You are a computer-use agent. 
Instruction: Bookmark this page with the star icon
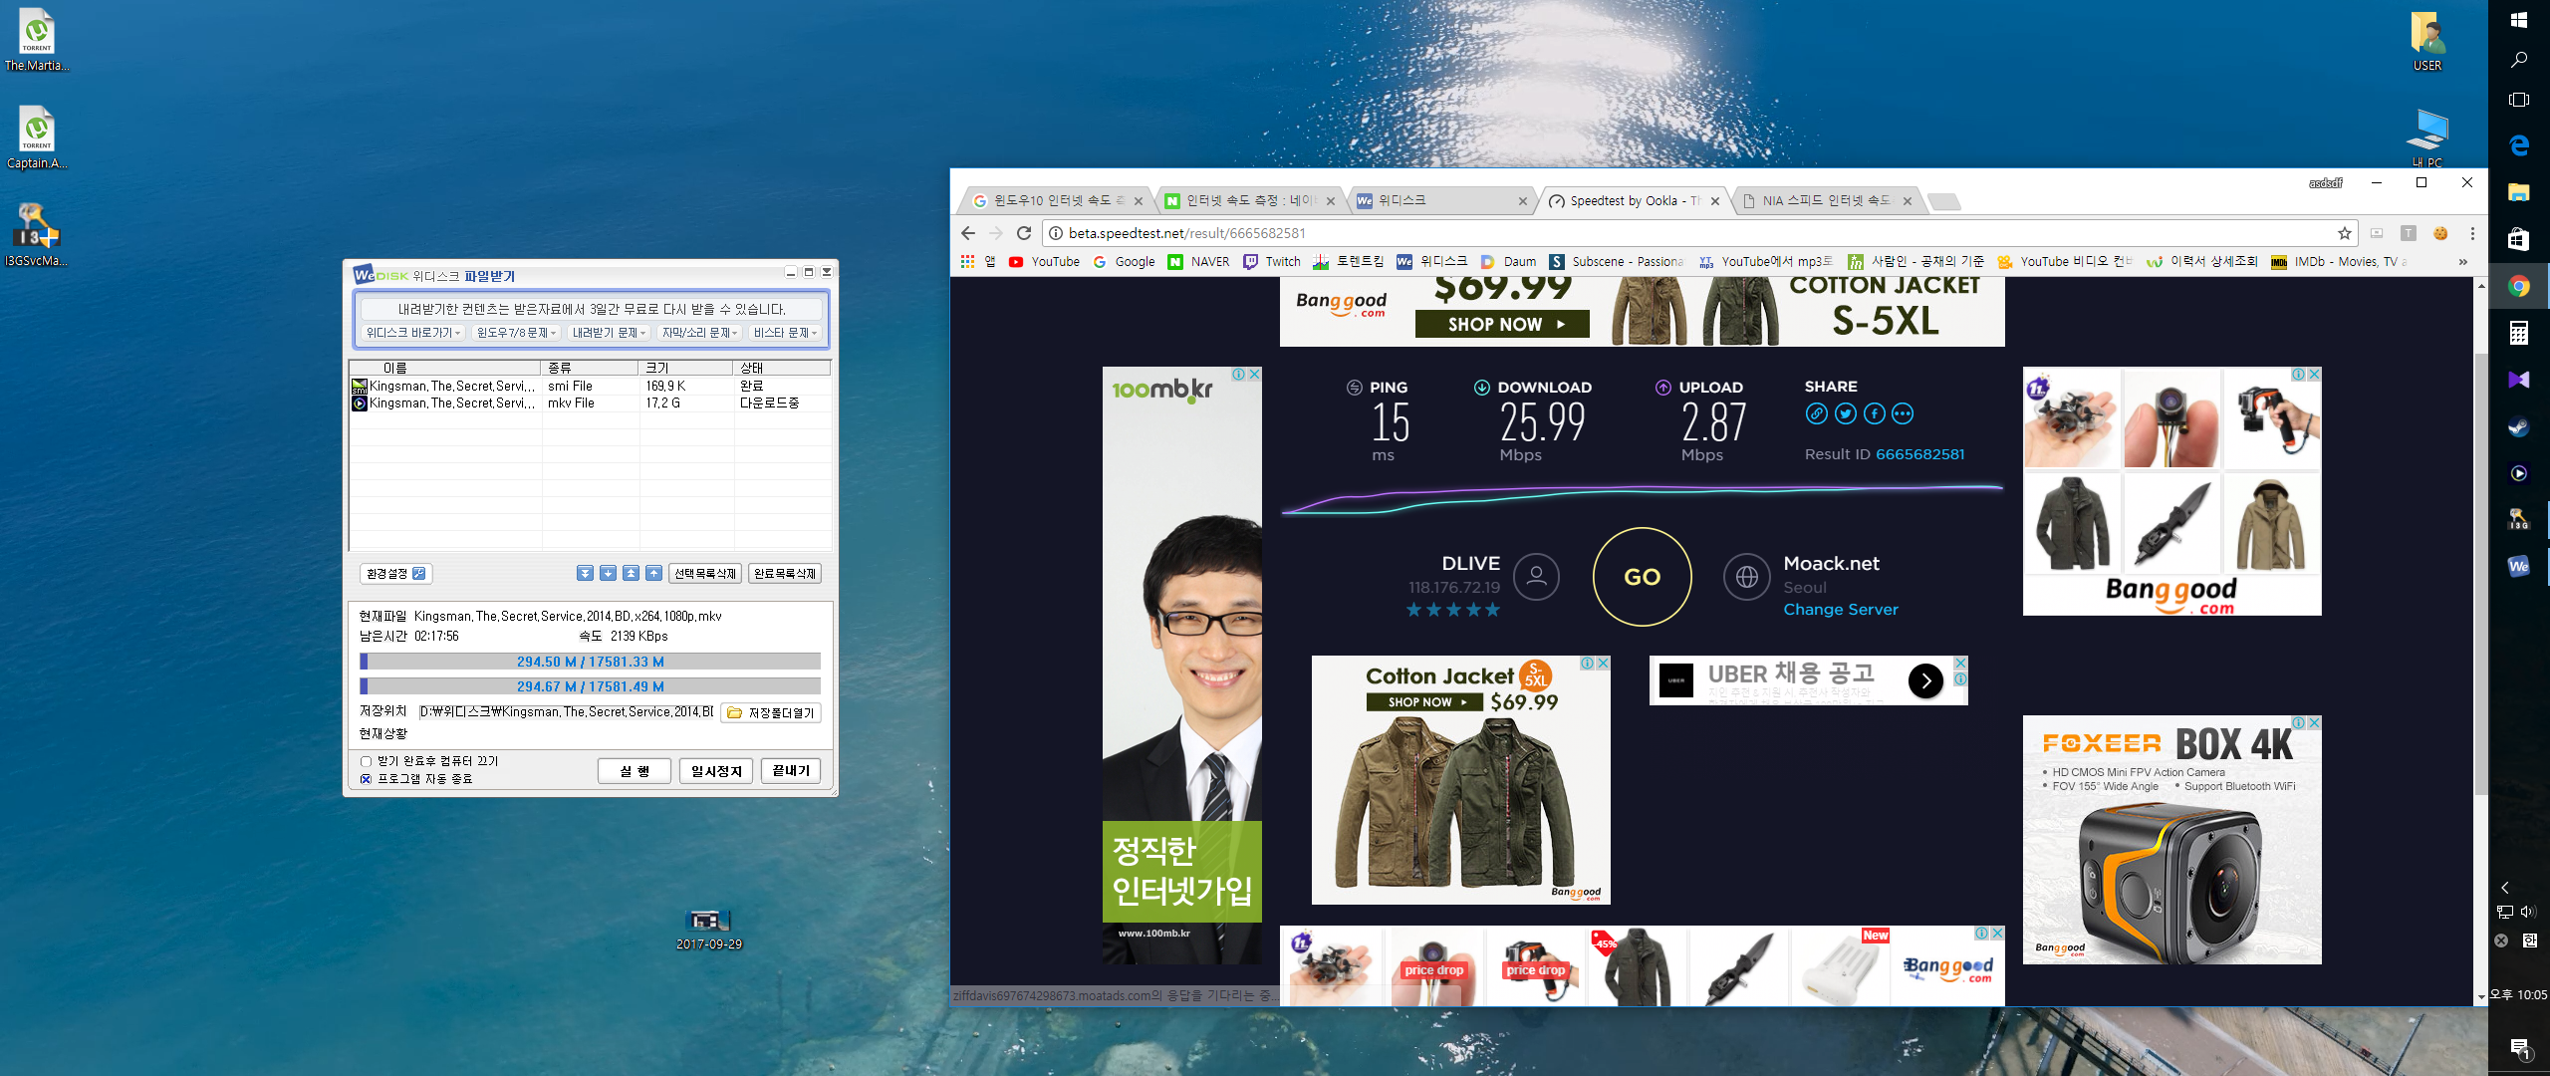pyautogui.click(x=2344, y=233)
